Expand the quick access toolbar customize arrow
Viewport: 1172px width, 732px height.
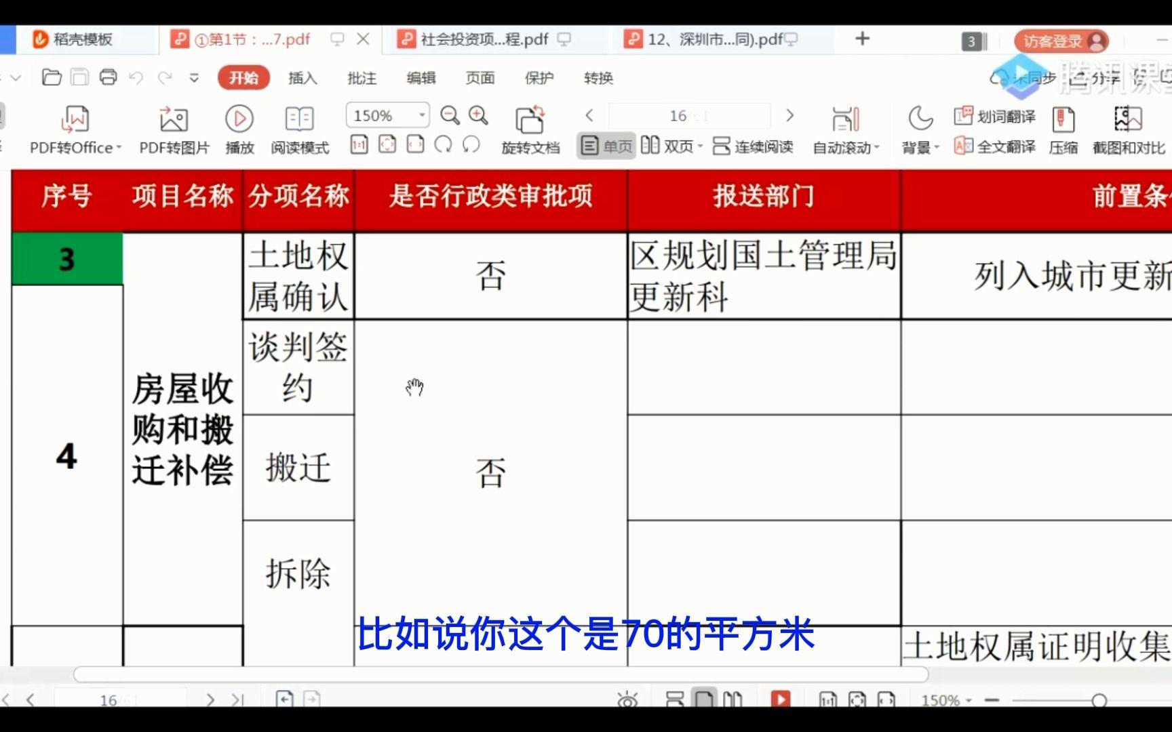[194, 78]
